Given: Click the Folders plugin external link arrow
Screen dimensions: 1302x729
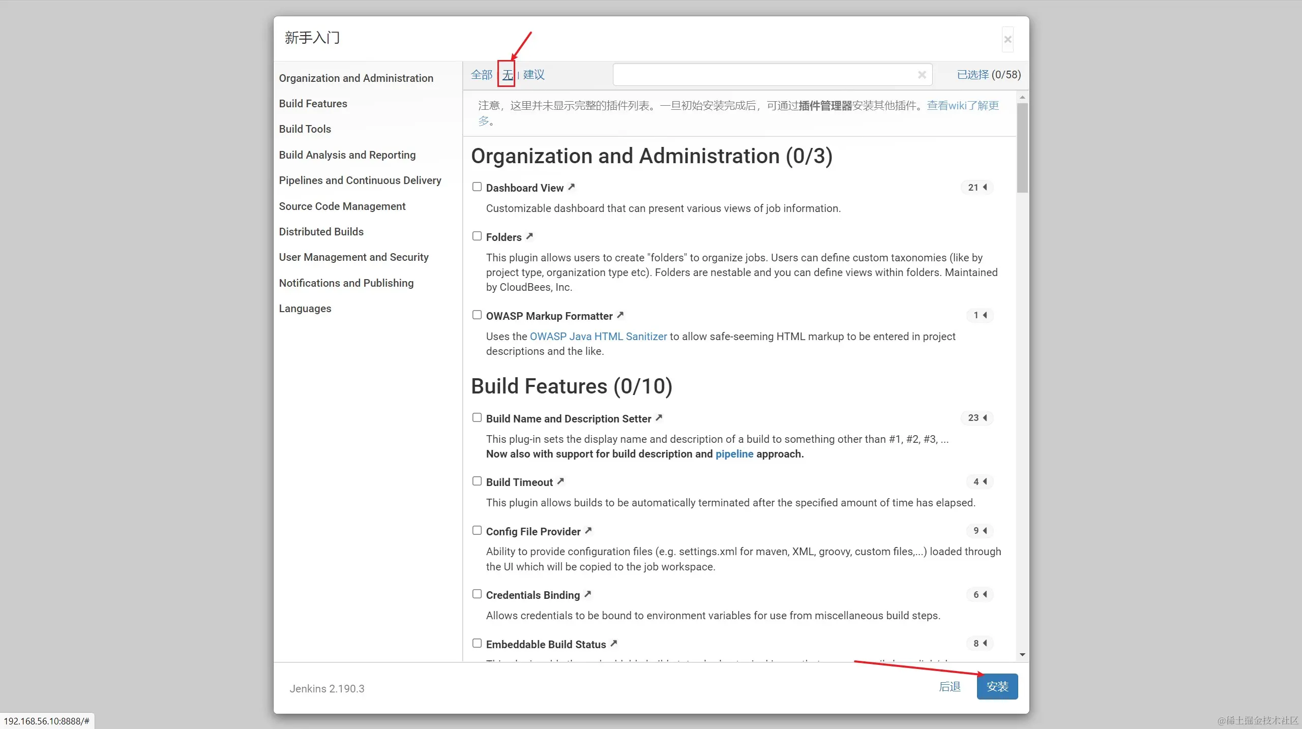Looking at the screenshot, I should point(529,236).
